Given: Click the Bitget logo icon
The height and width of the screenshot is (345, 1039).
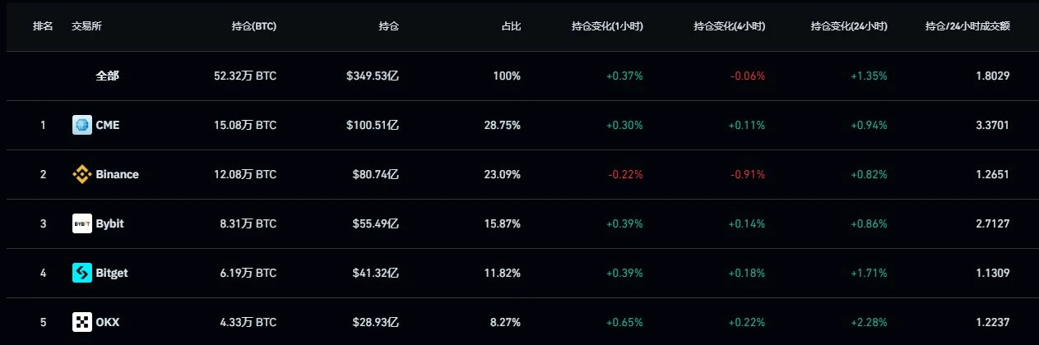Looking at the screenshot, I should 82,273.
